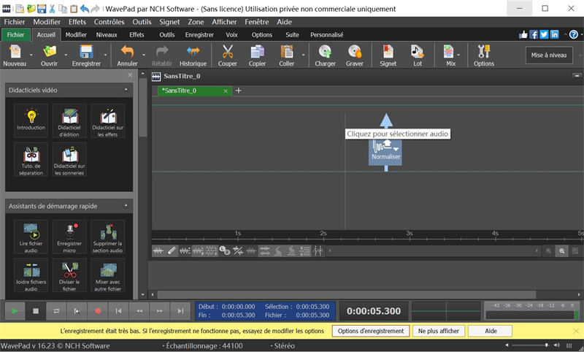The height and width of the screenshot is (352, 584).
Task: Open the Introduction video tutorial
Action: pyautogui.click(x=31, y=120)
